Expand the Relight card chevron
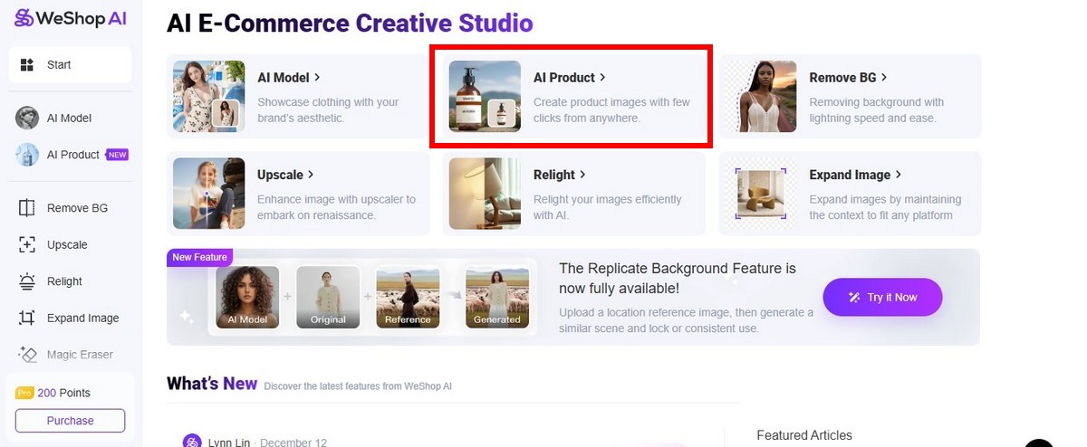Image resolution: width=1087 pixels, height=447 pixels. point(582,175)
